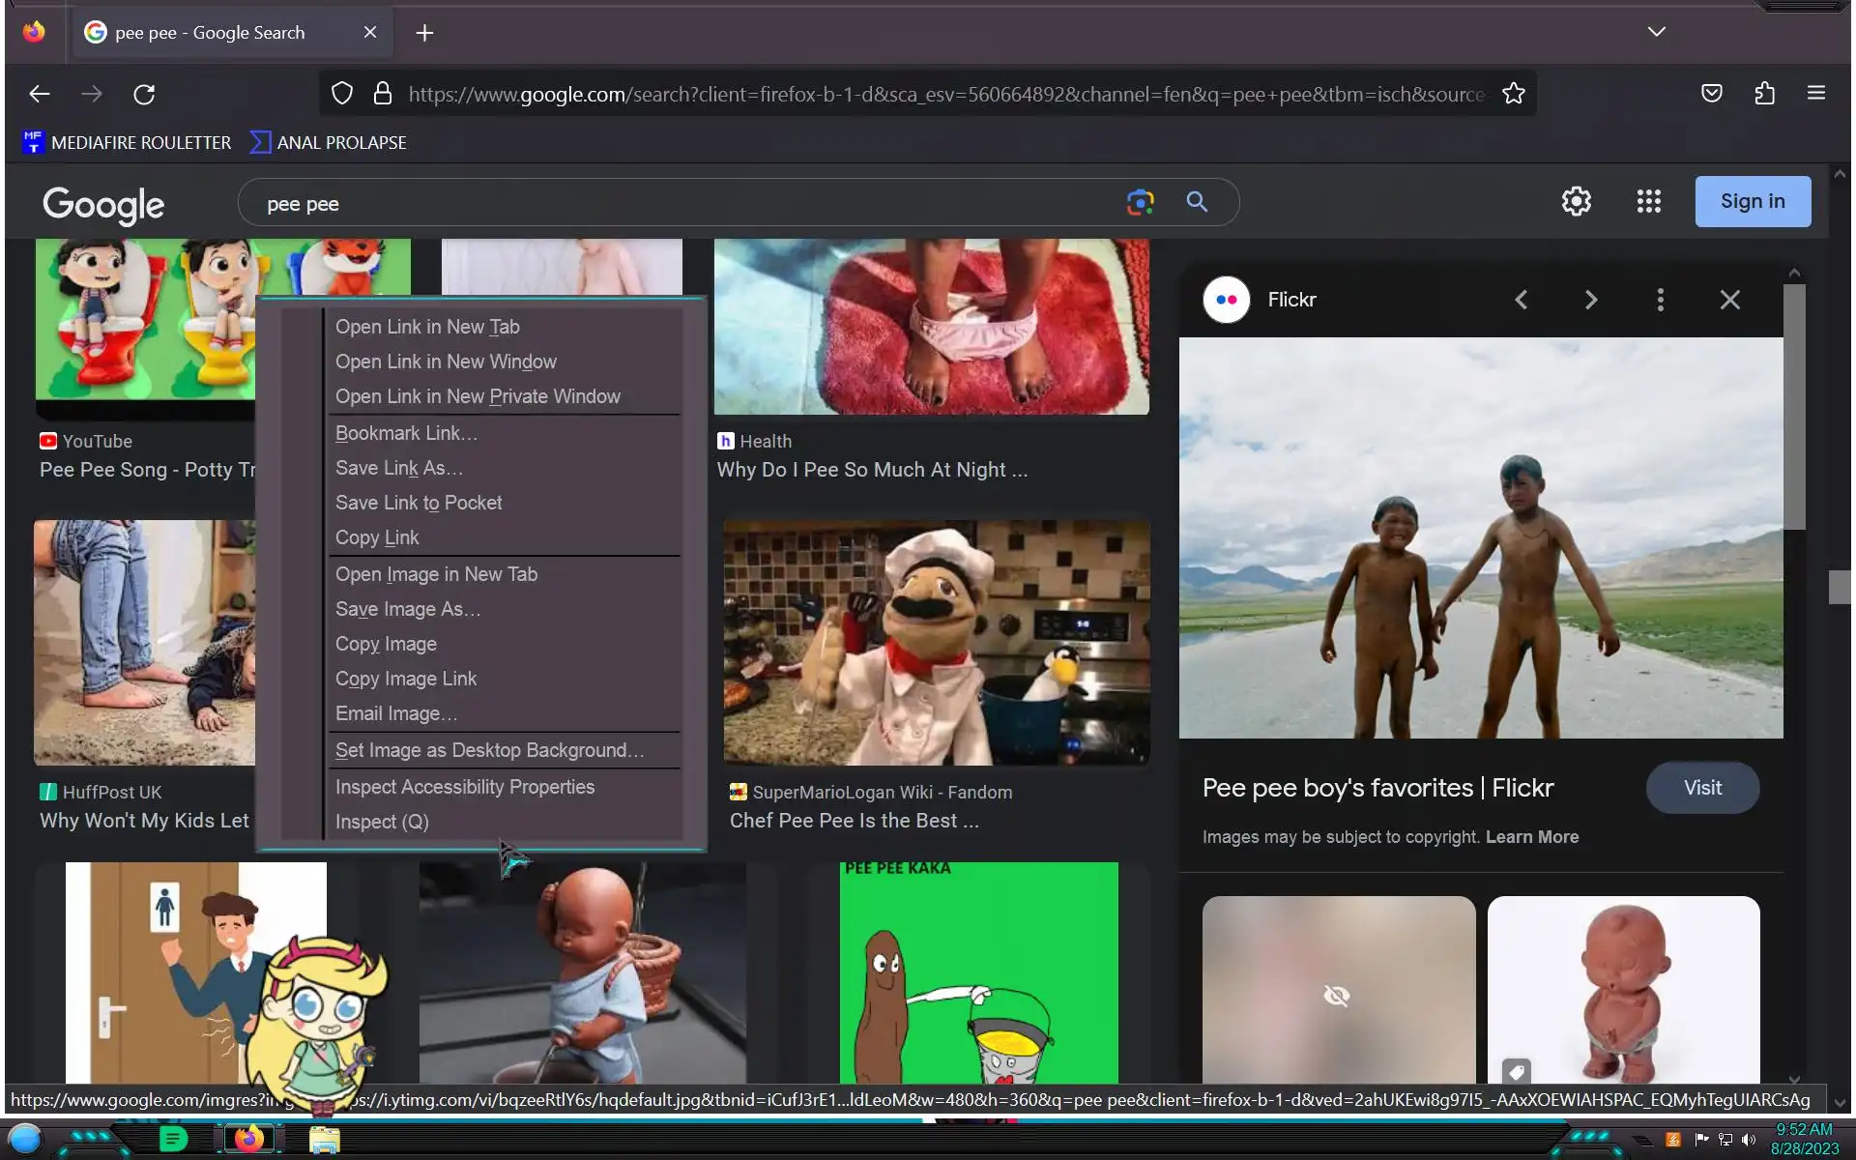Viewport: 1856px width, 1160px height.
Task: Go to next image in preview panel
Action: pyautogui.click(x=1590, y=300)
